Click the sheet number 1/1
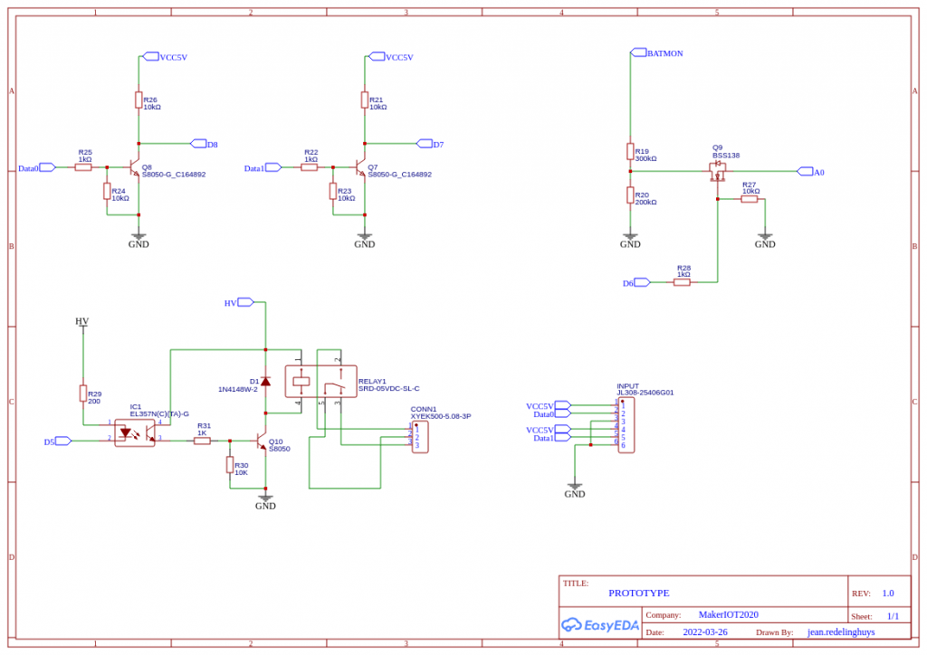927x655 pixels. (893, 615)
